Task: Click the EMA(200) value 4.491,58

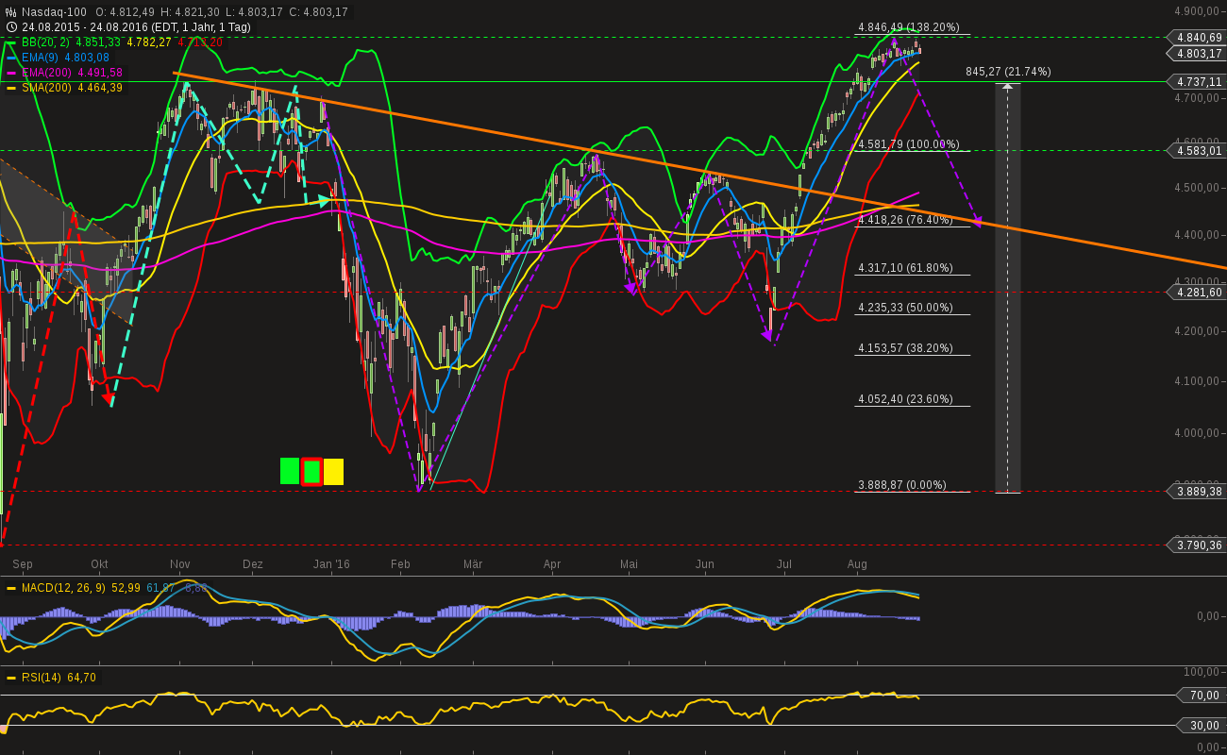Action: coord(101,73)
